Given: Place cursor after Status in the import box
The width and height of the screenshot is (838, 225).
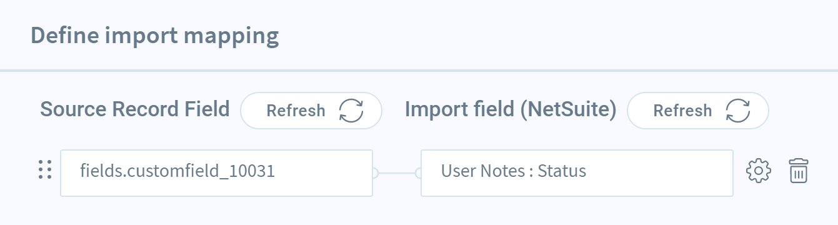Looking at the screenshot, I should (x=587, y=171).
